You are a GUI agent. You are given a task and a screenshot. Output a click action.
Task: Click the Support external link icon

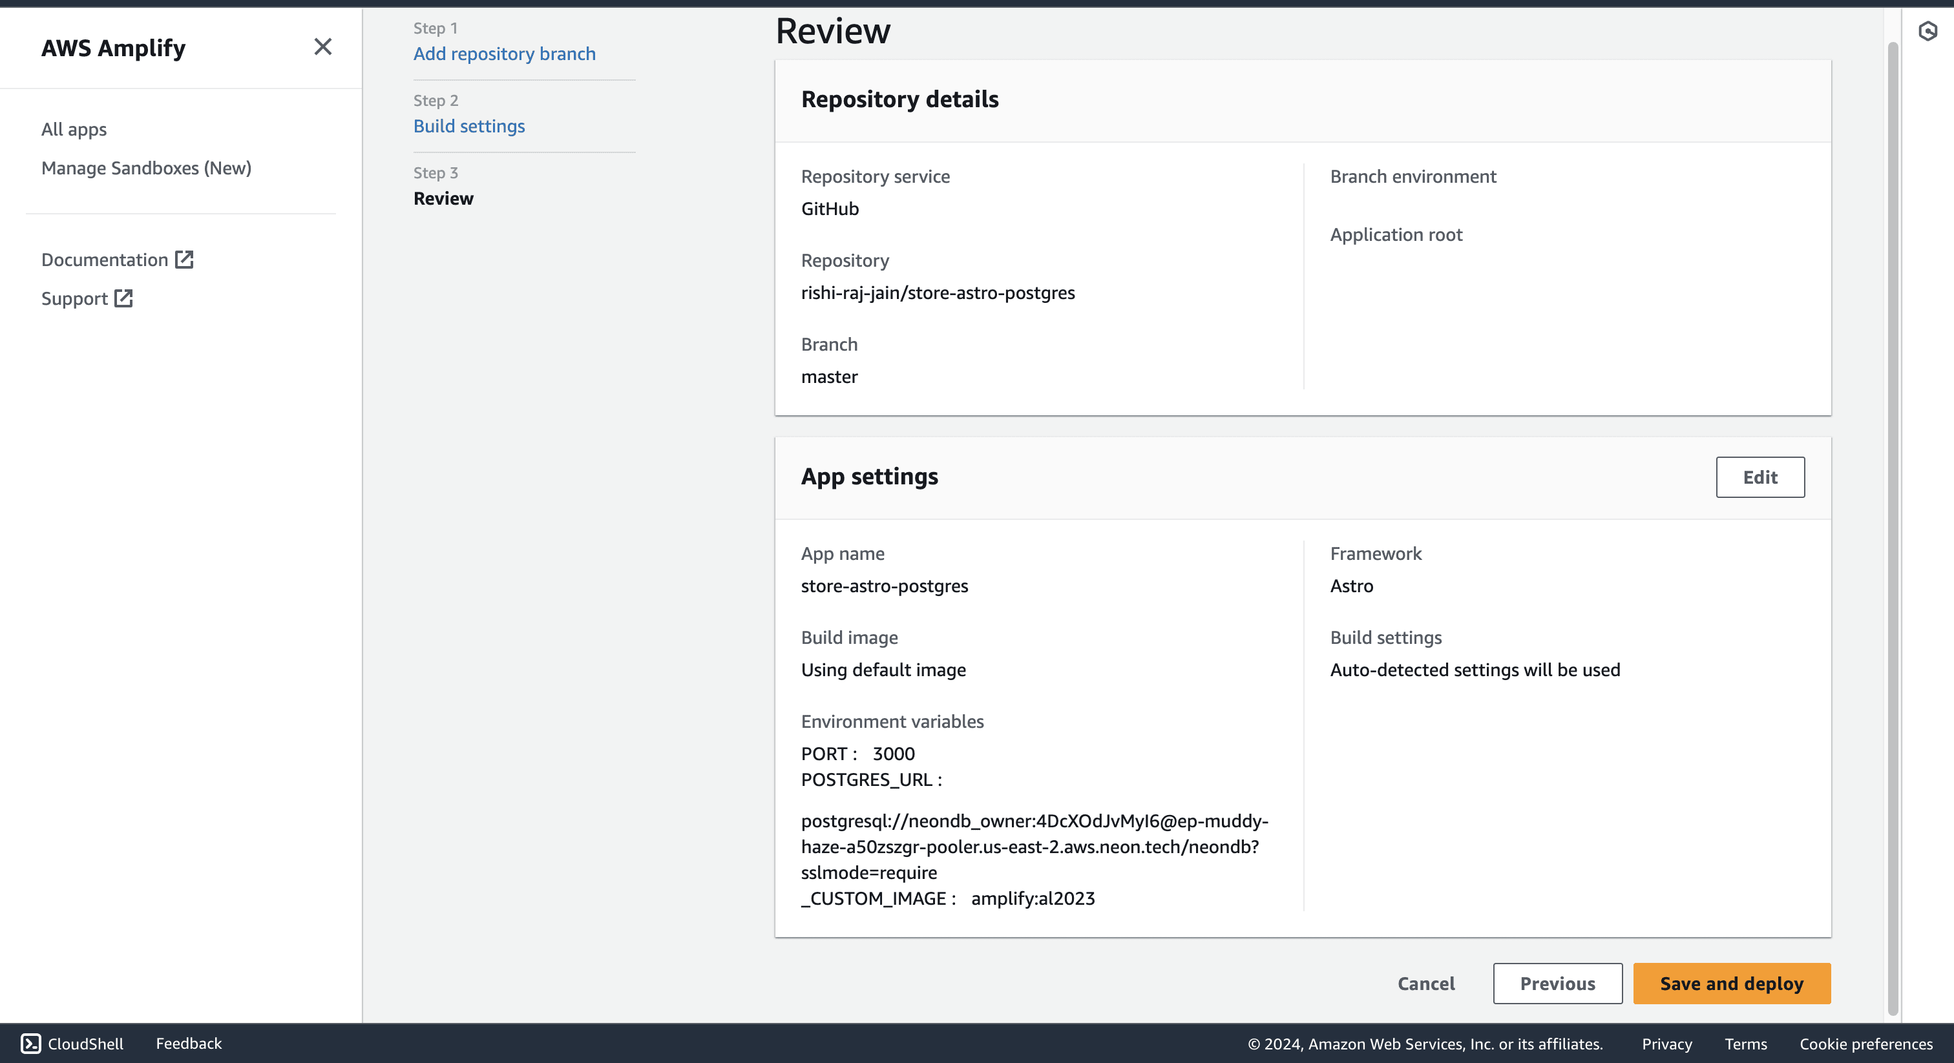[123, 299]
